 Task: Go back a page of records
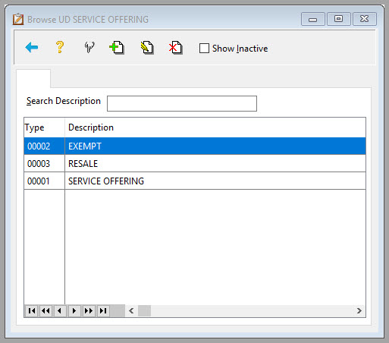[x=45, y=310]
